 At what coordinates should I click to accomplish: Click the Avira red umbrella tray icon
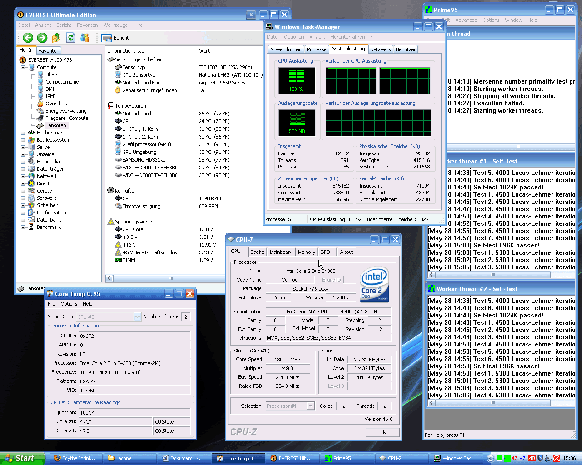(556, 458)
